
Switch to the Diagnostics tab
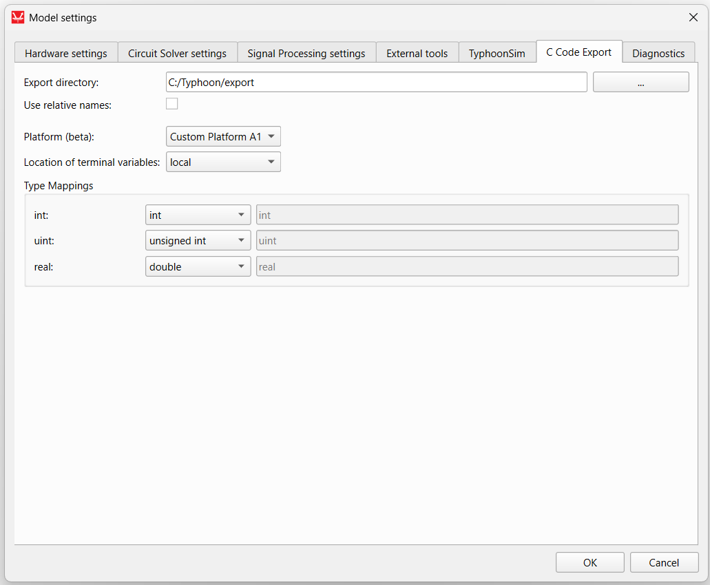click(658, 53)
